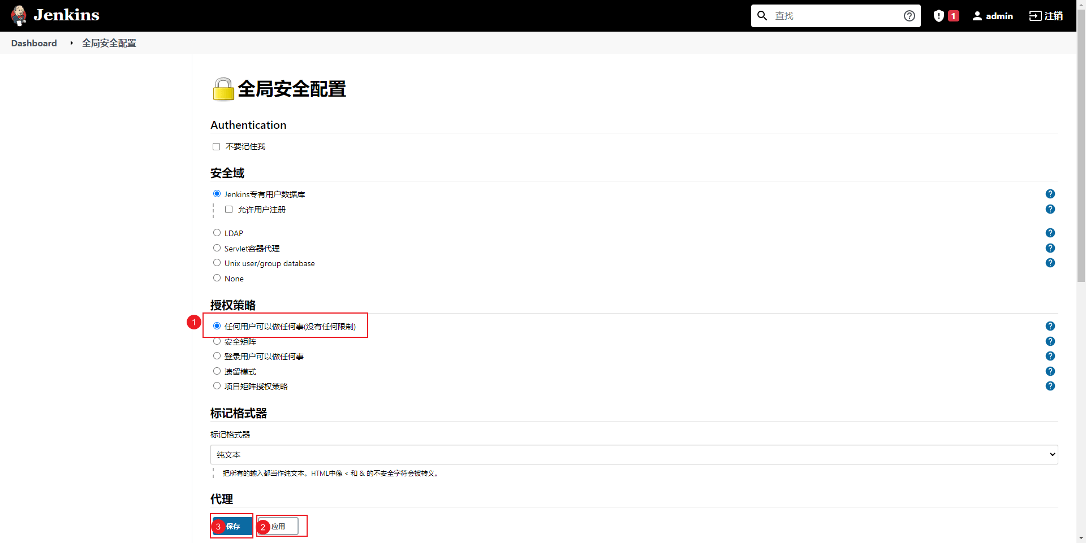Click the 把所有的输入都当作纯文本 description

pyautogui.click(x=331, y=474)
